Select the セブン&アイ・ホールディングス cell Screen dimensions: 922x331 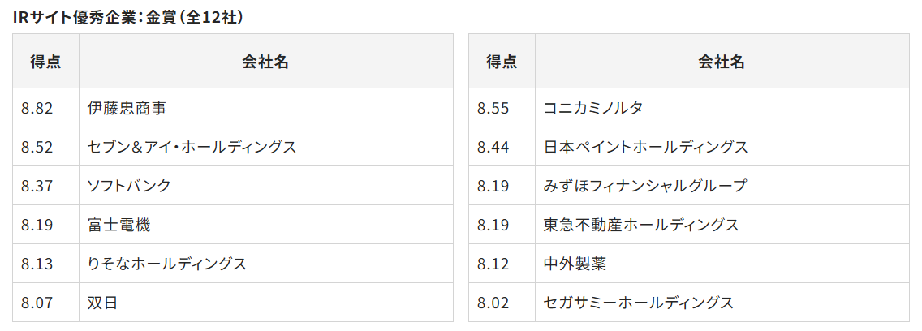(192, 147)
